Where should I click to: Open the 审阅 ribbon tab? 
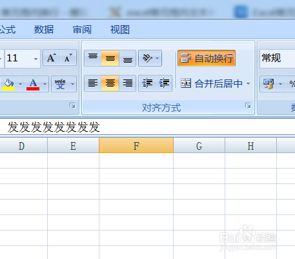tap(82, 30)
